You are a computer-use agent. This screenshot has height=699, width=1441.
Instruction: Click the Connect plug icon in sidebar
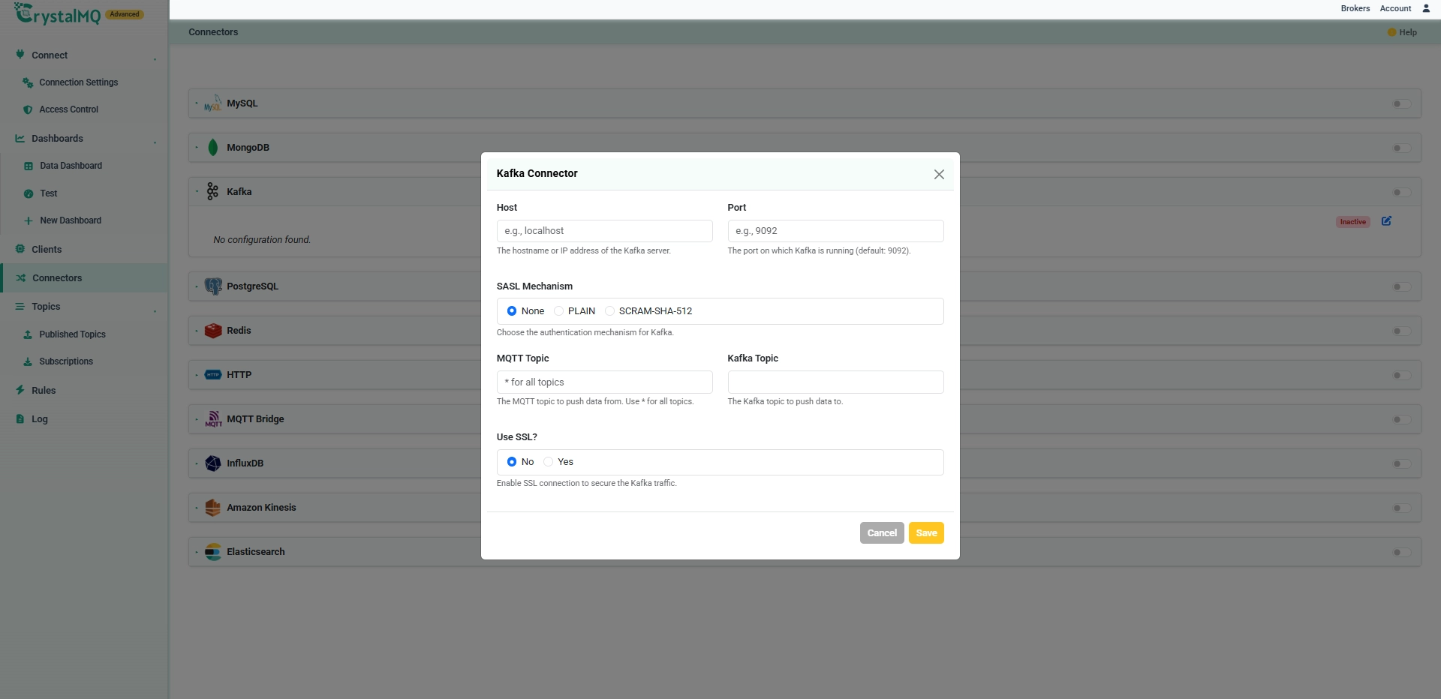pos(20,55)
